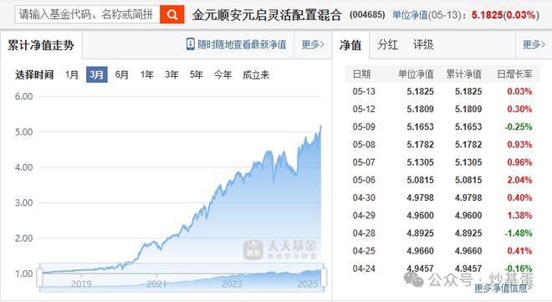The height and width of the screenshot is (302, 552).
Task: Click the -0.25% daily growth value
Action: click(x=519, y=126)
